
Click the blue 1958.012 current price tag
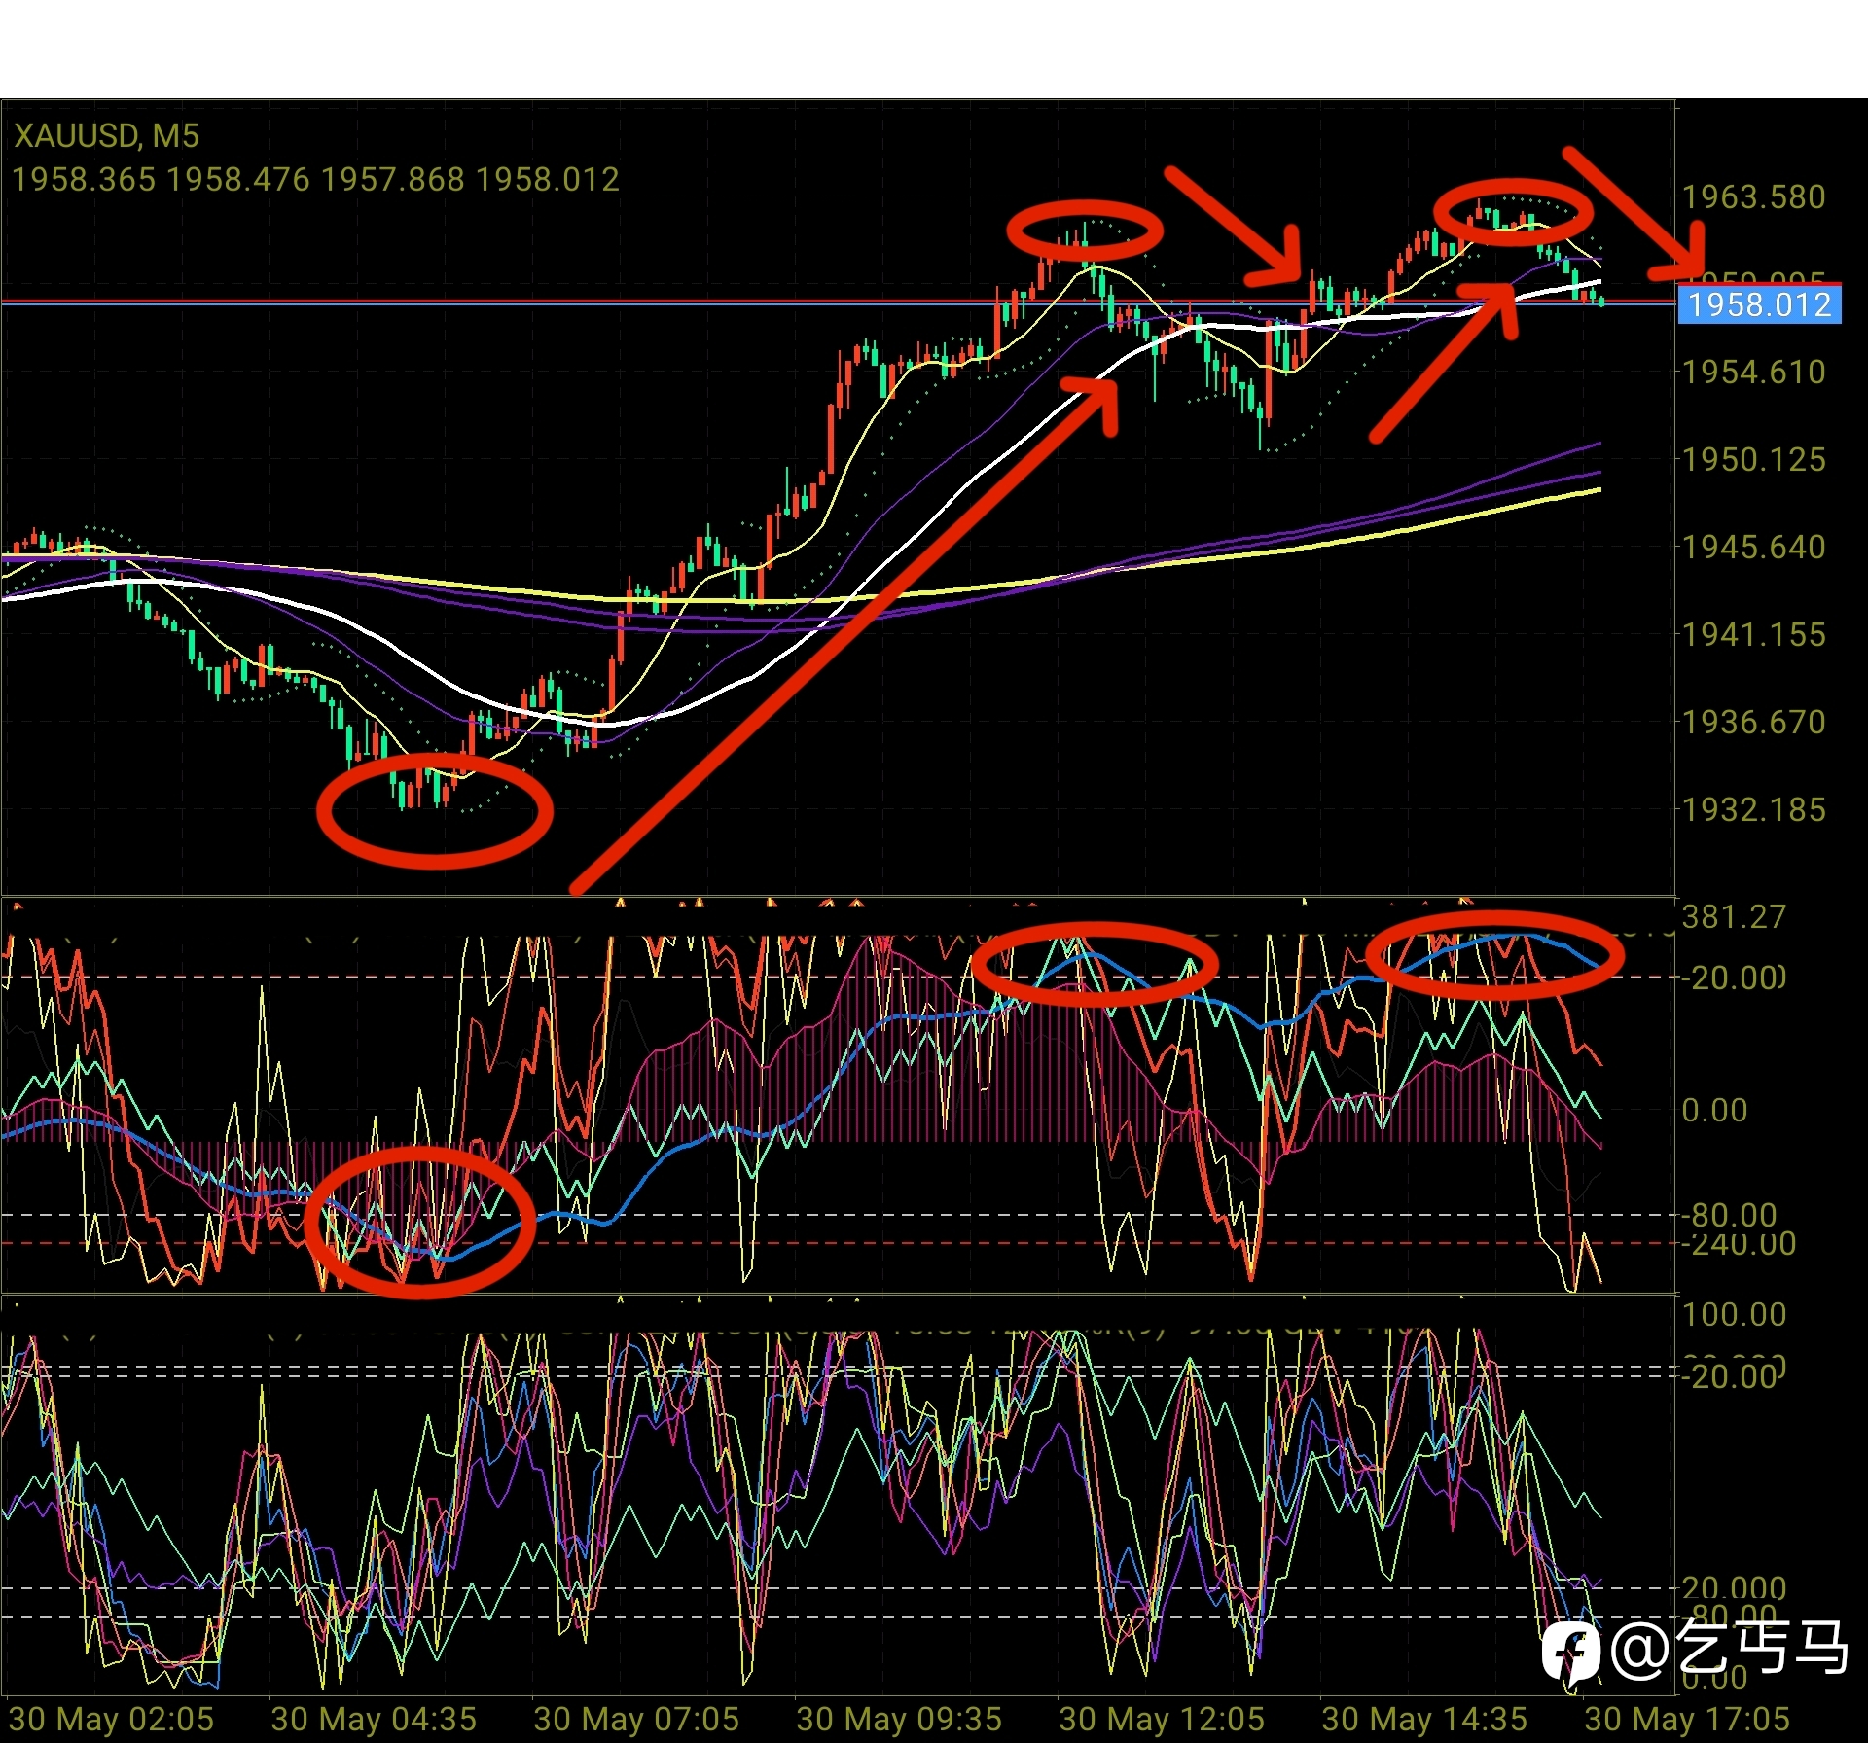pos(1759,305)
